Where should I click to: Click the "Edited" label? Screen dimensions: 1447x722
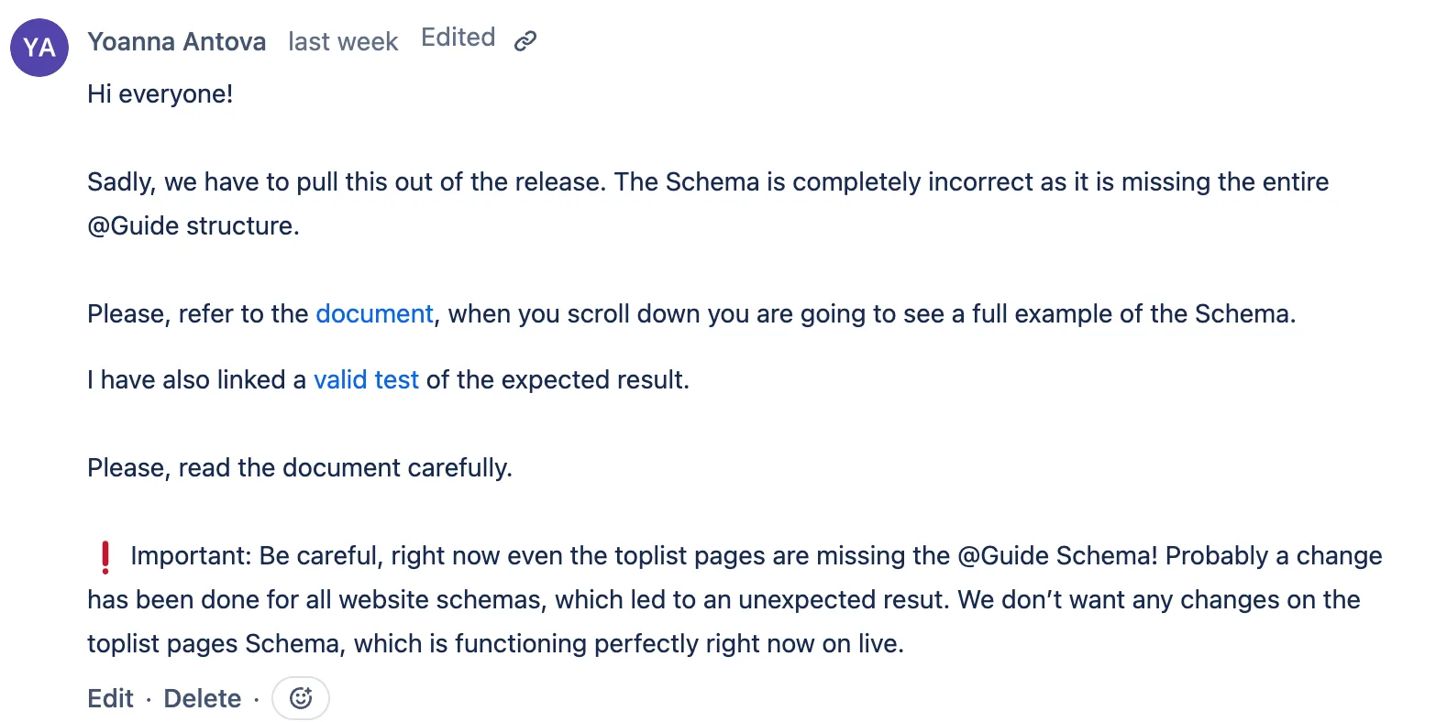[x=458, y=38]
